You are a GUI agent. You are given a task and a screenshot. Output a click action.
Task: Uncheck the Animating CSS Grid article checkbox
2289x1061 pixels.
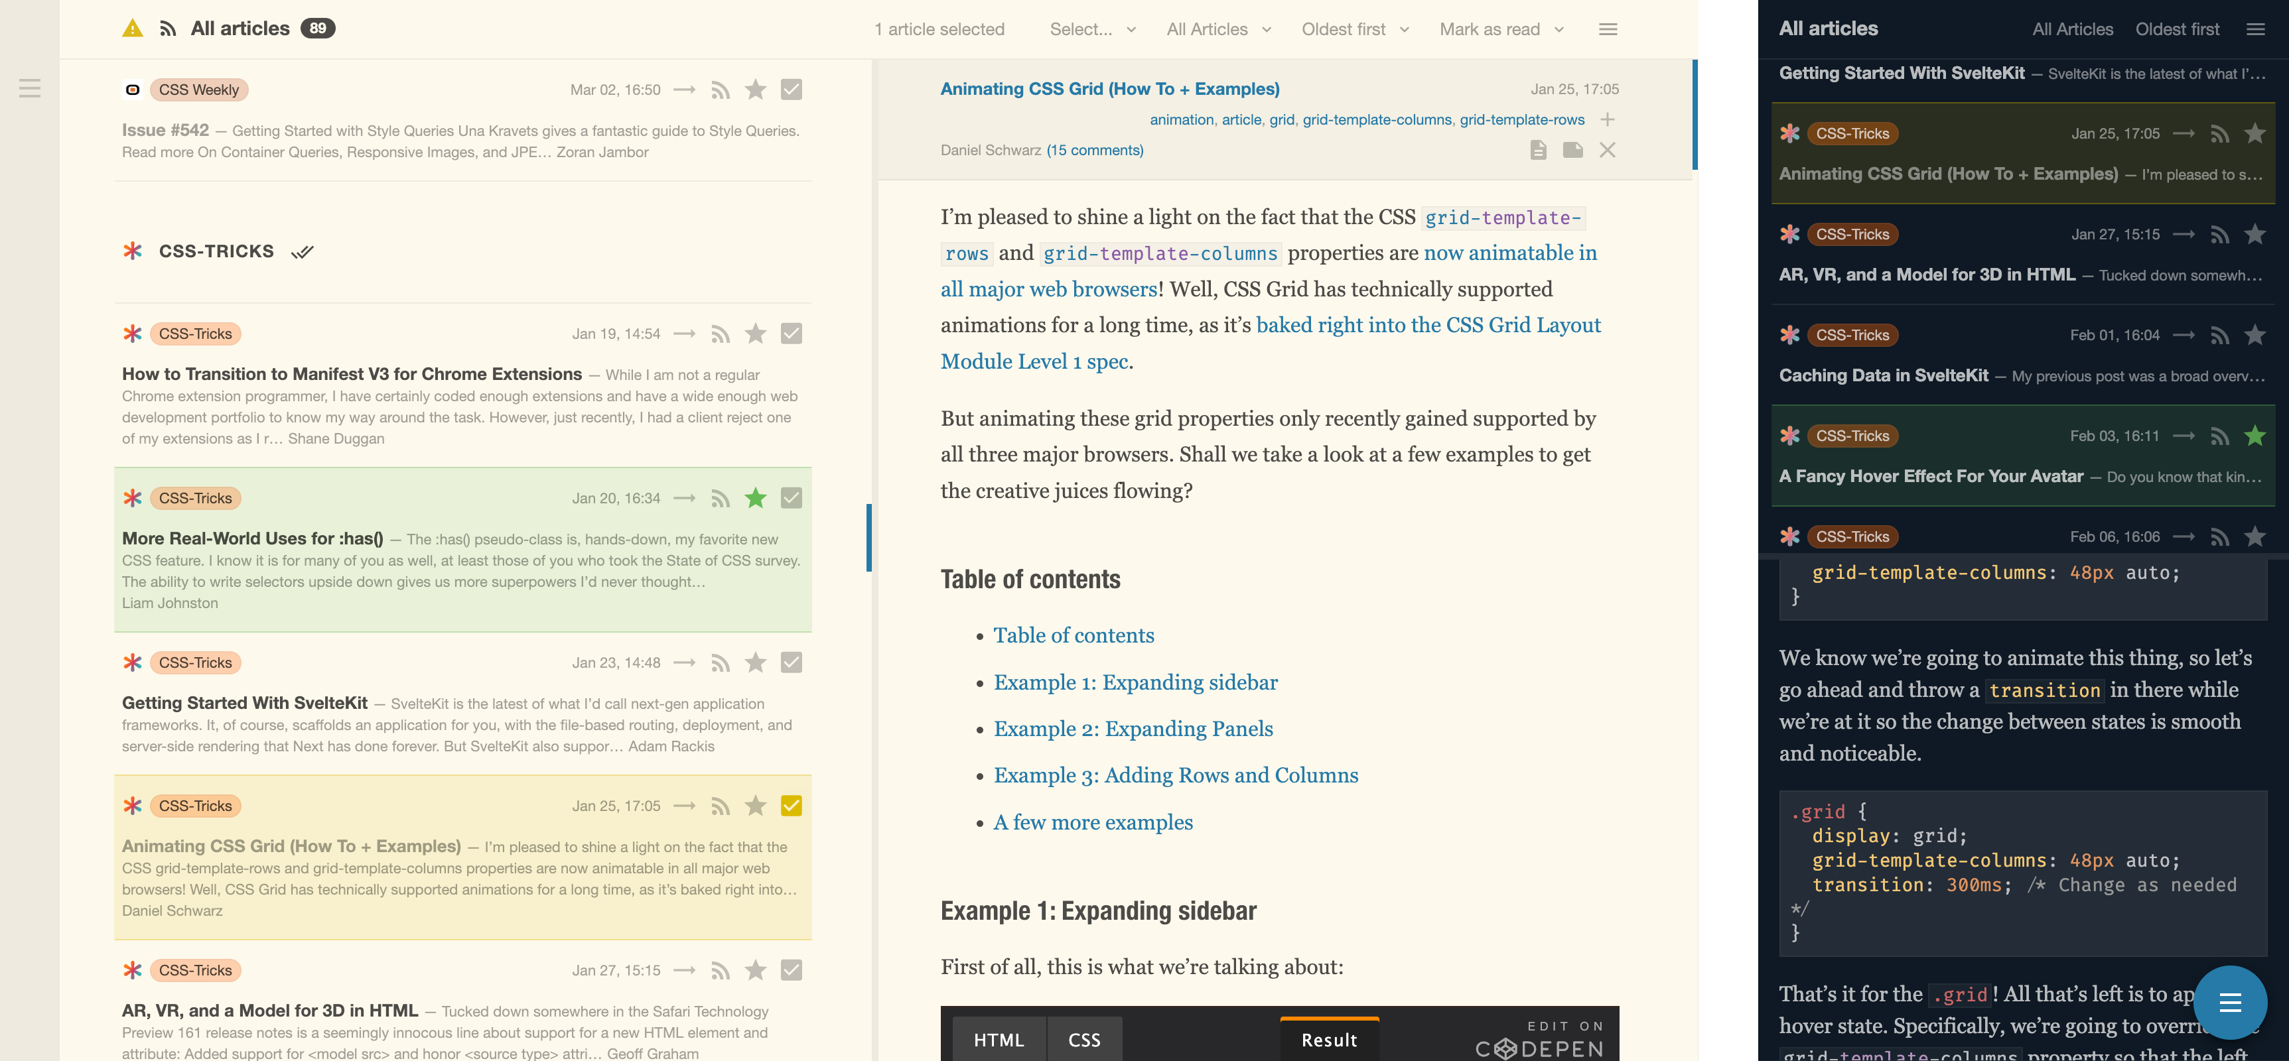tap(791, 806)
